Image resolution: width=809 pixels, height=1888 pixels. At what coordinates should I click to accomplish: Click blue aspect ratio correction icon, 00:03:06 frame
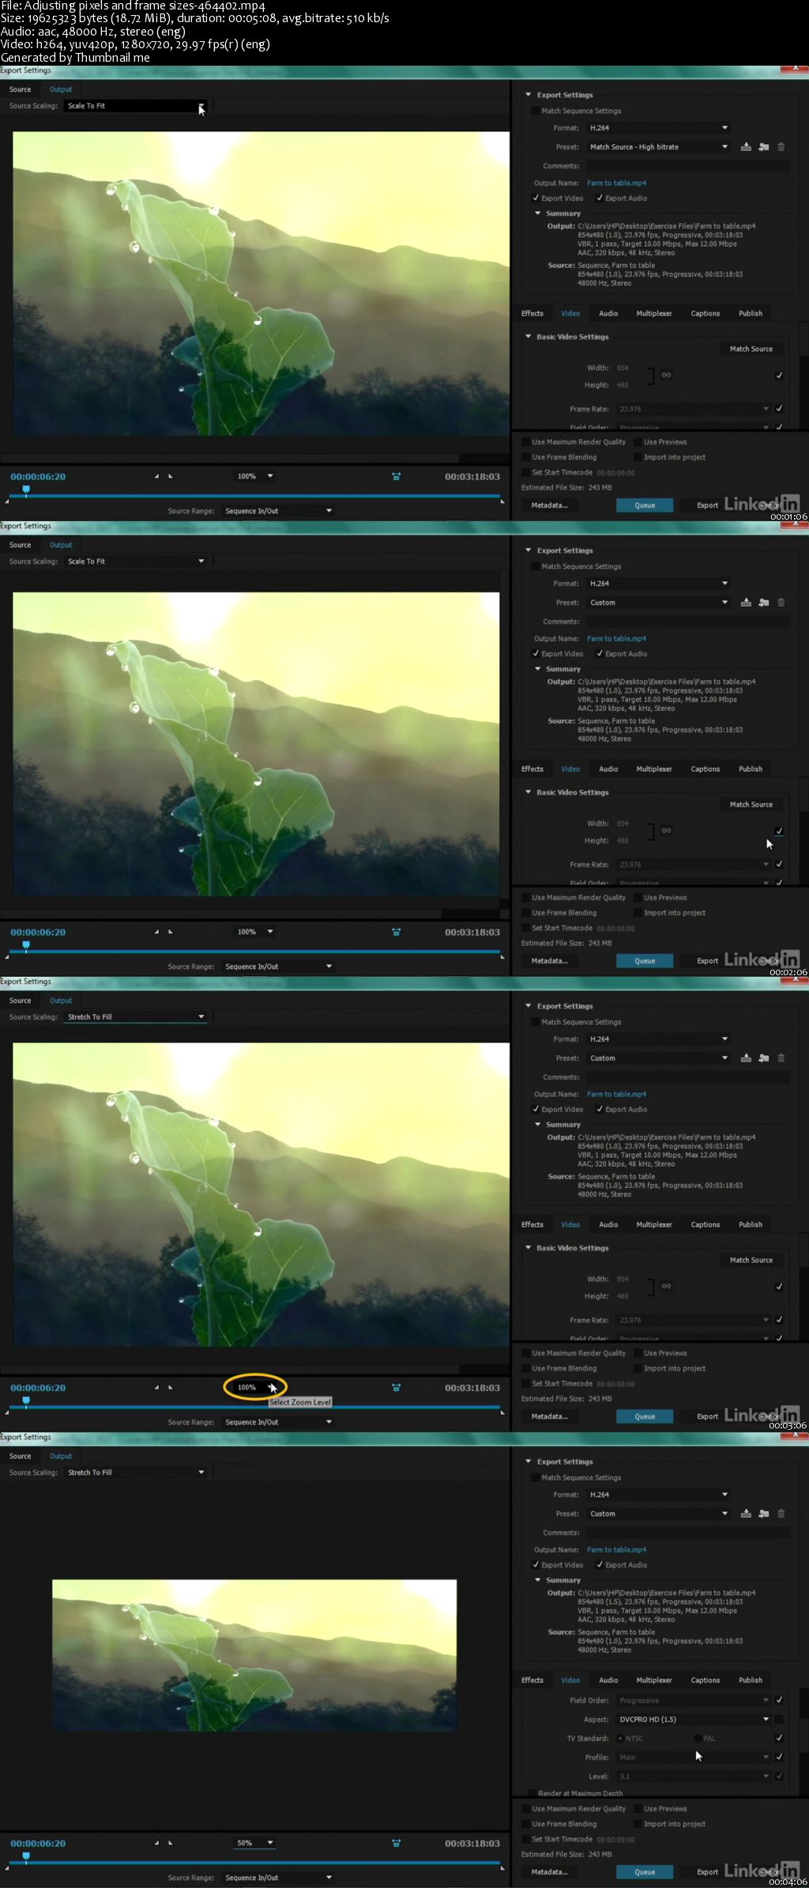[x=397, y=1387]
